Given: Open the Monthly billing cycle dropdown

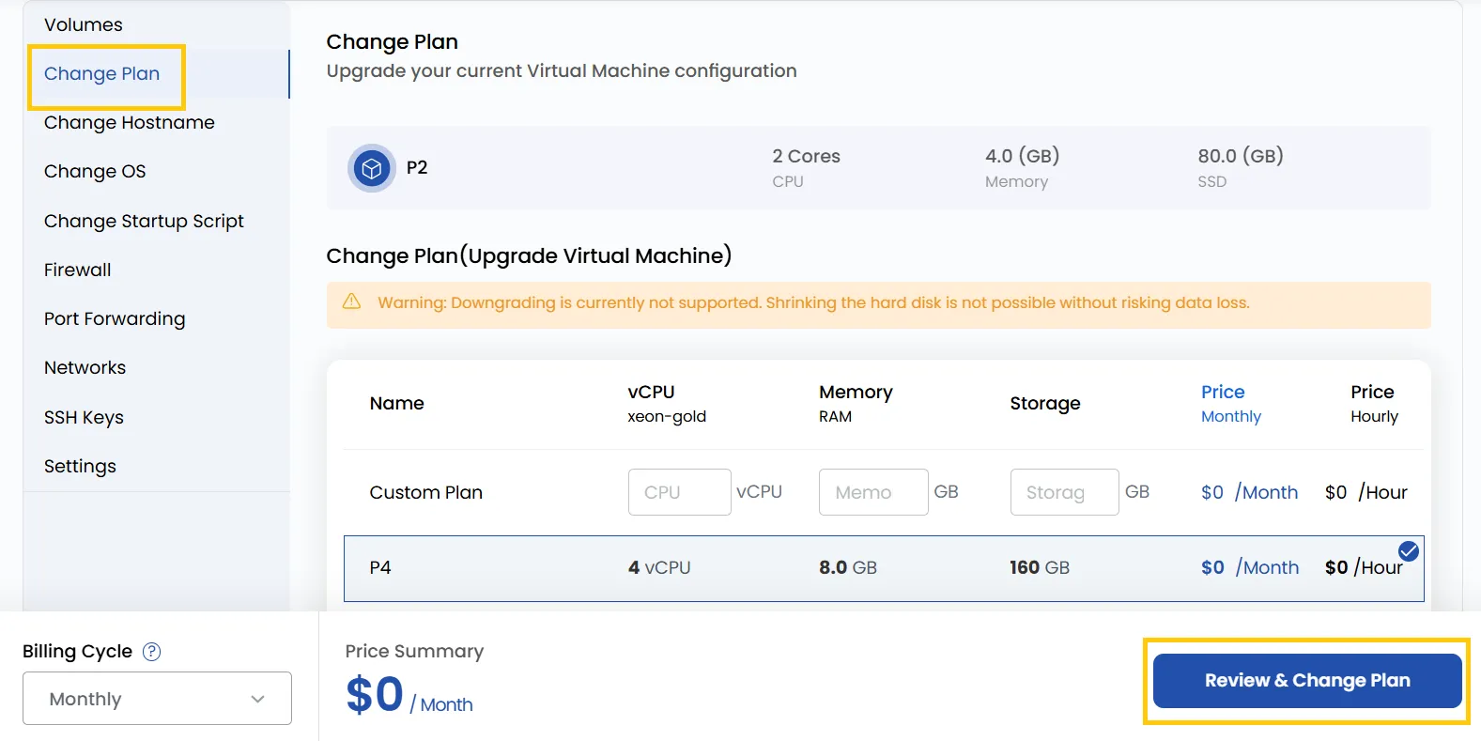Looking at the screenshot, I should [157, 699].
